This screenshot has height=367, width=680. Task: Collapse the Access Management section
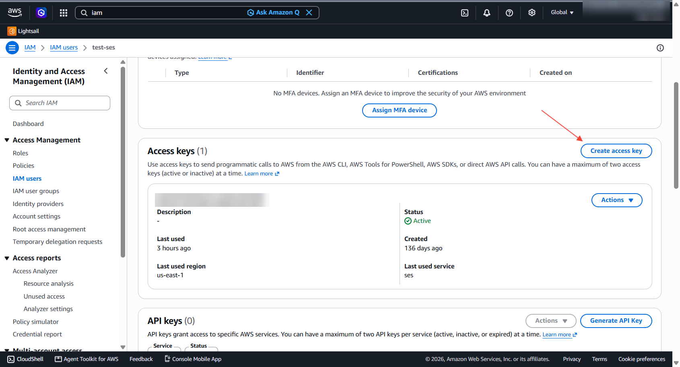coord(7,140)
